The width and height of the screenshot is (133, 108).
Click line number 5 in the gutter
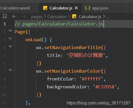(x=5, y=55)
